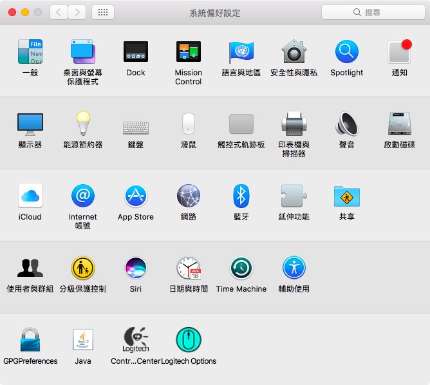Image resolution: width=430 pixels, height=385 pixels.
Task: Open 啟動磁碟 startup disk preferences
Action: pyautogui.click(x=399, y=124)
